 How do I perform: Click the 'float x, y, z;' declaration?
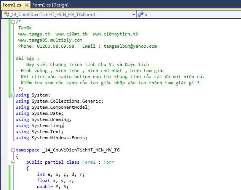[x=55, y=180]
